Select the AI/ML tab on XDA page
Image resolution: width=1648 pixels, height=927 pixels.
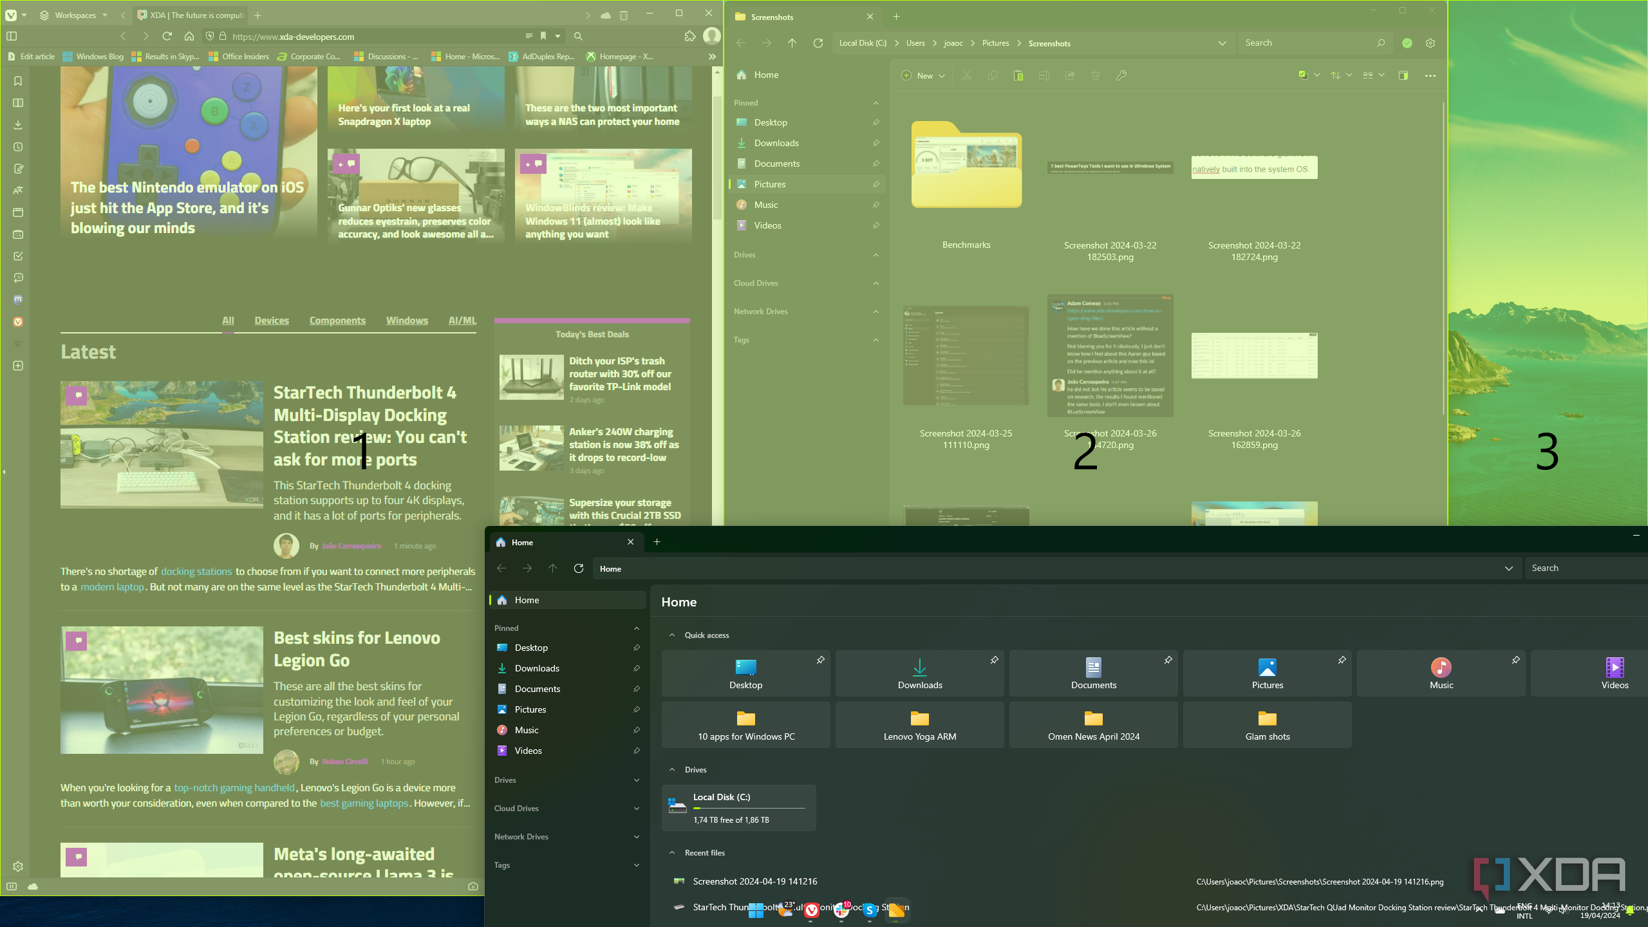point(462,321)
